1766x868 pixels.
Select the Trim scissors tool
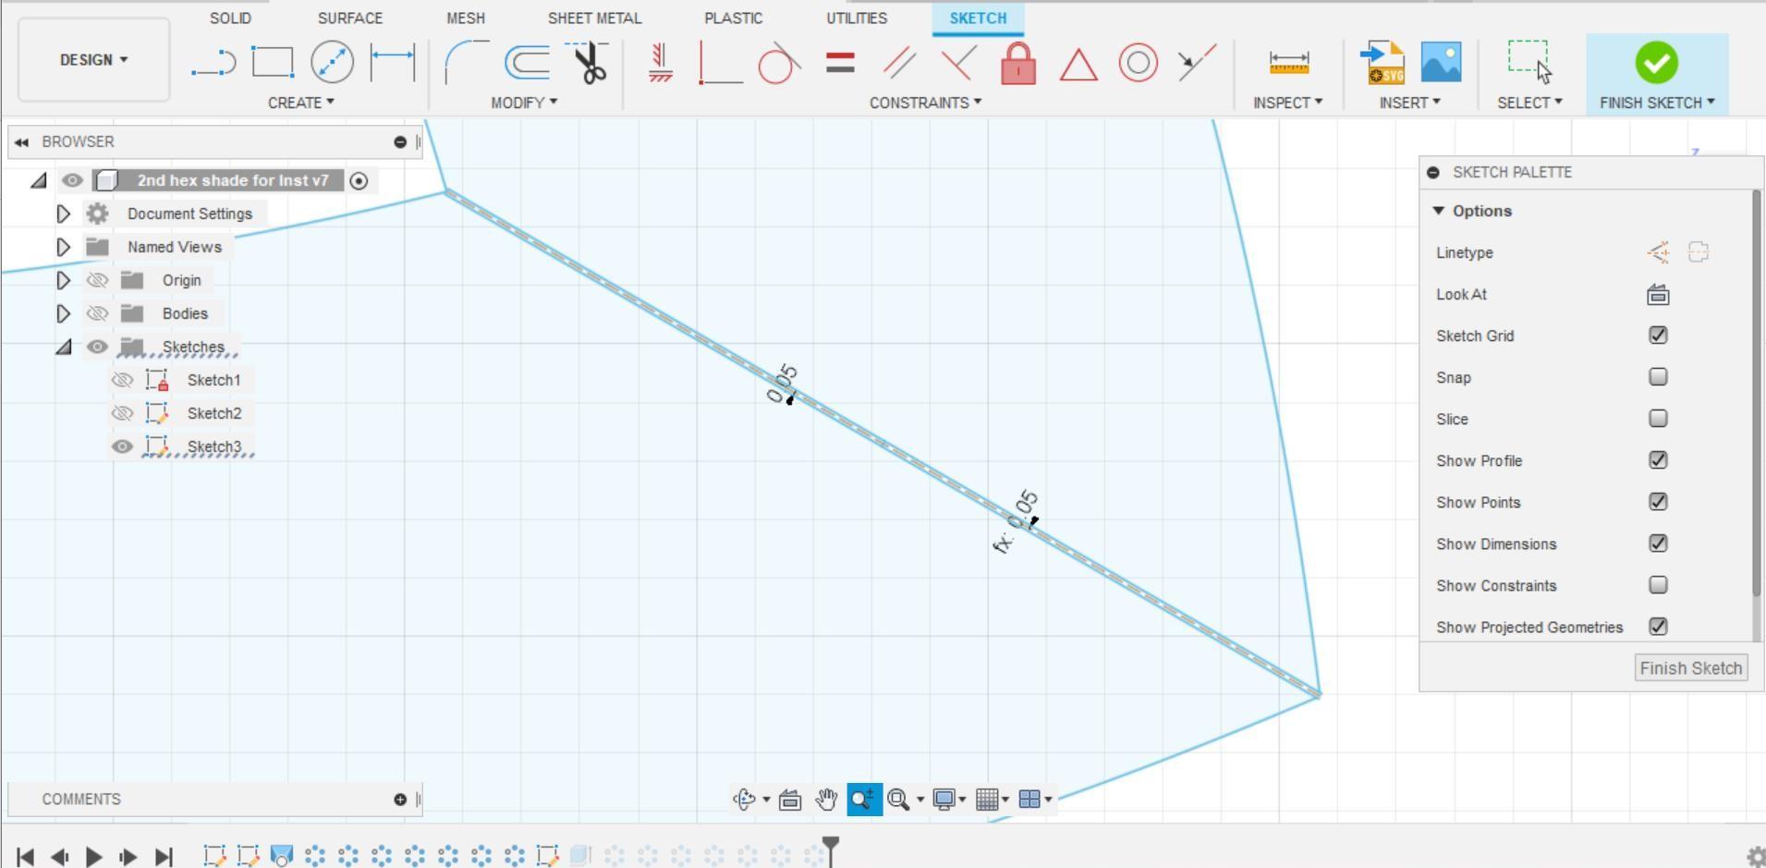coord(589,62)
